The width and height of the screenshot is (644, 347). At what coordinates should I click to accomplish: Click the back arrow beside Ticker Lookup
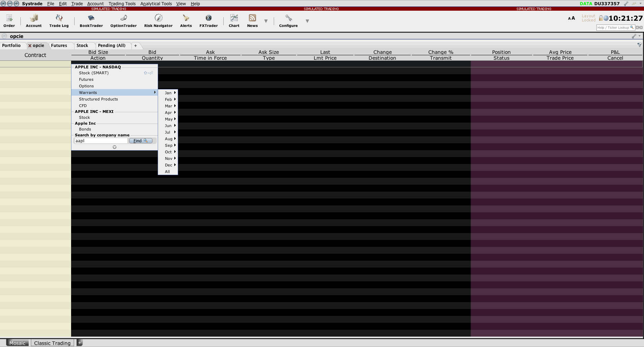click(x=637, y=28)
